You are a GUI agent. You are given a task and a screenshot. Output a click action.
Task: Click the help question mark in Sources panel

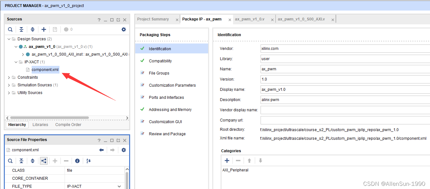pyautogui.click(x=99, y=20)
